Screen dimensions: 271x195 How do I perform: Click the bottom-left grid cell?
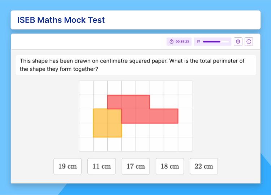click(86, 144)
